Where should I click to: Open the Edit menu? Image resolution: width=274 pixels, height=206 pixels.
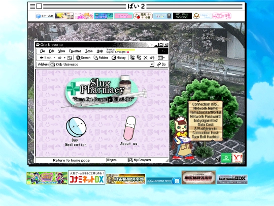(52, 51)
